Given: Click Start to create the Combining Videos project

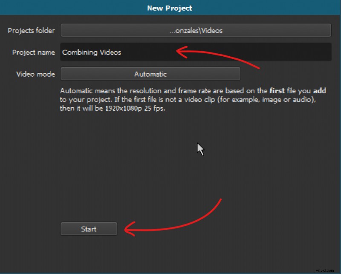Looking at the screenshot, I should pyautogui.click(x=89, y=229).
